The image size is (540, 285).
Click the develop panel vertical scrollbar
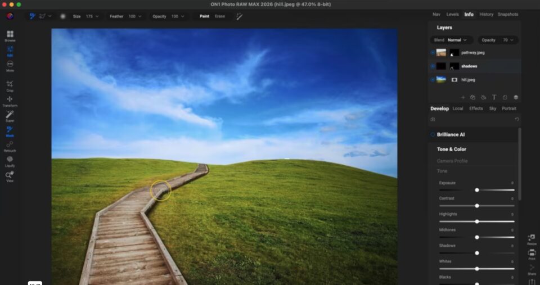pos(520,164)
